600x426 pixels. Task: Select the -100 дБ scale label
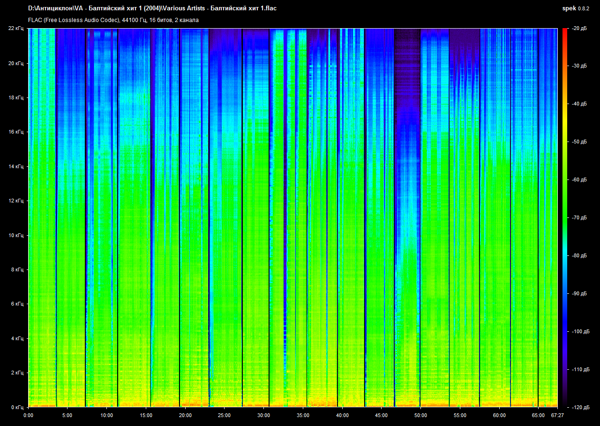point(580,332)
